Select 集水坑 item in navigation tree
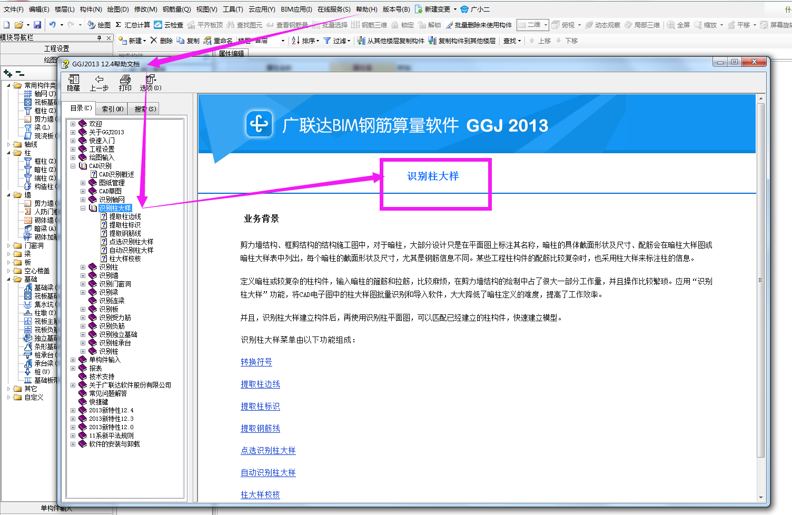The height and width of the screenshot is (515, 792). pos(44,304)
